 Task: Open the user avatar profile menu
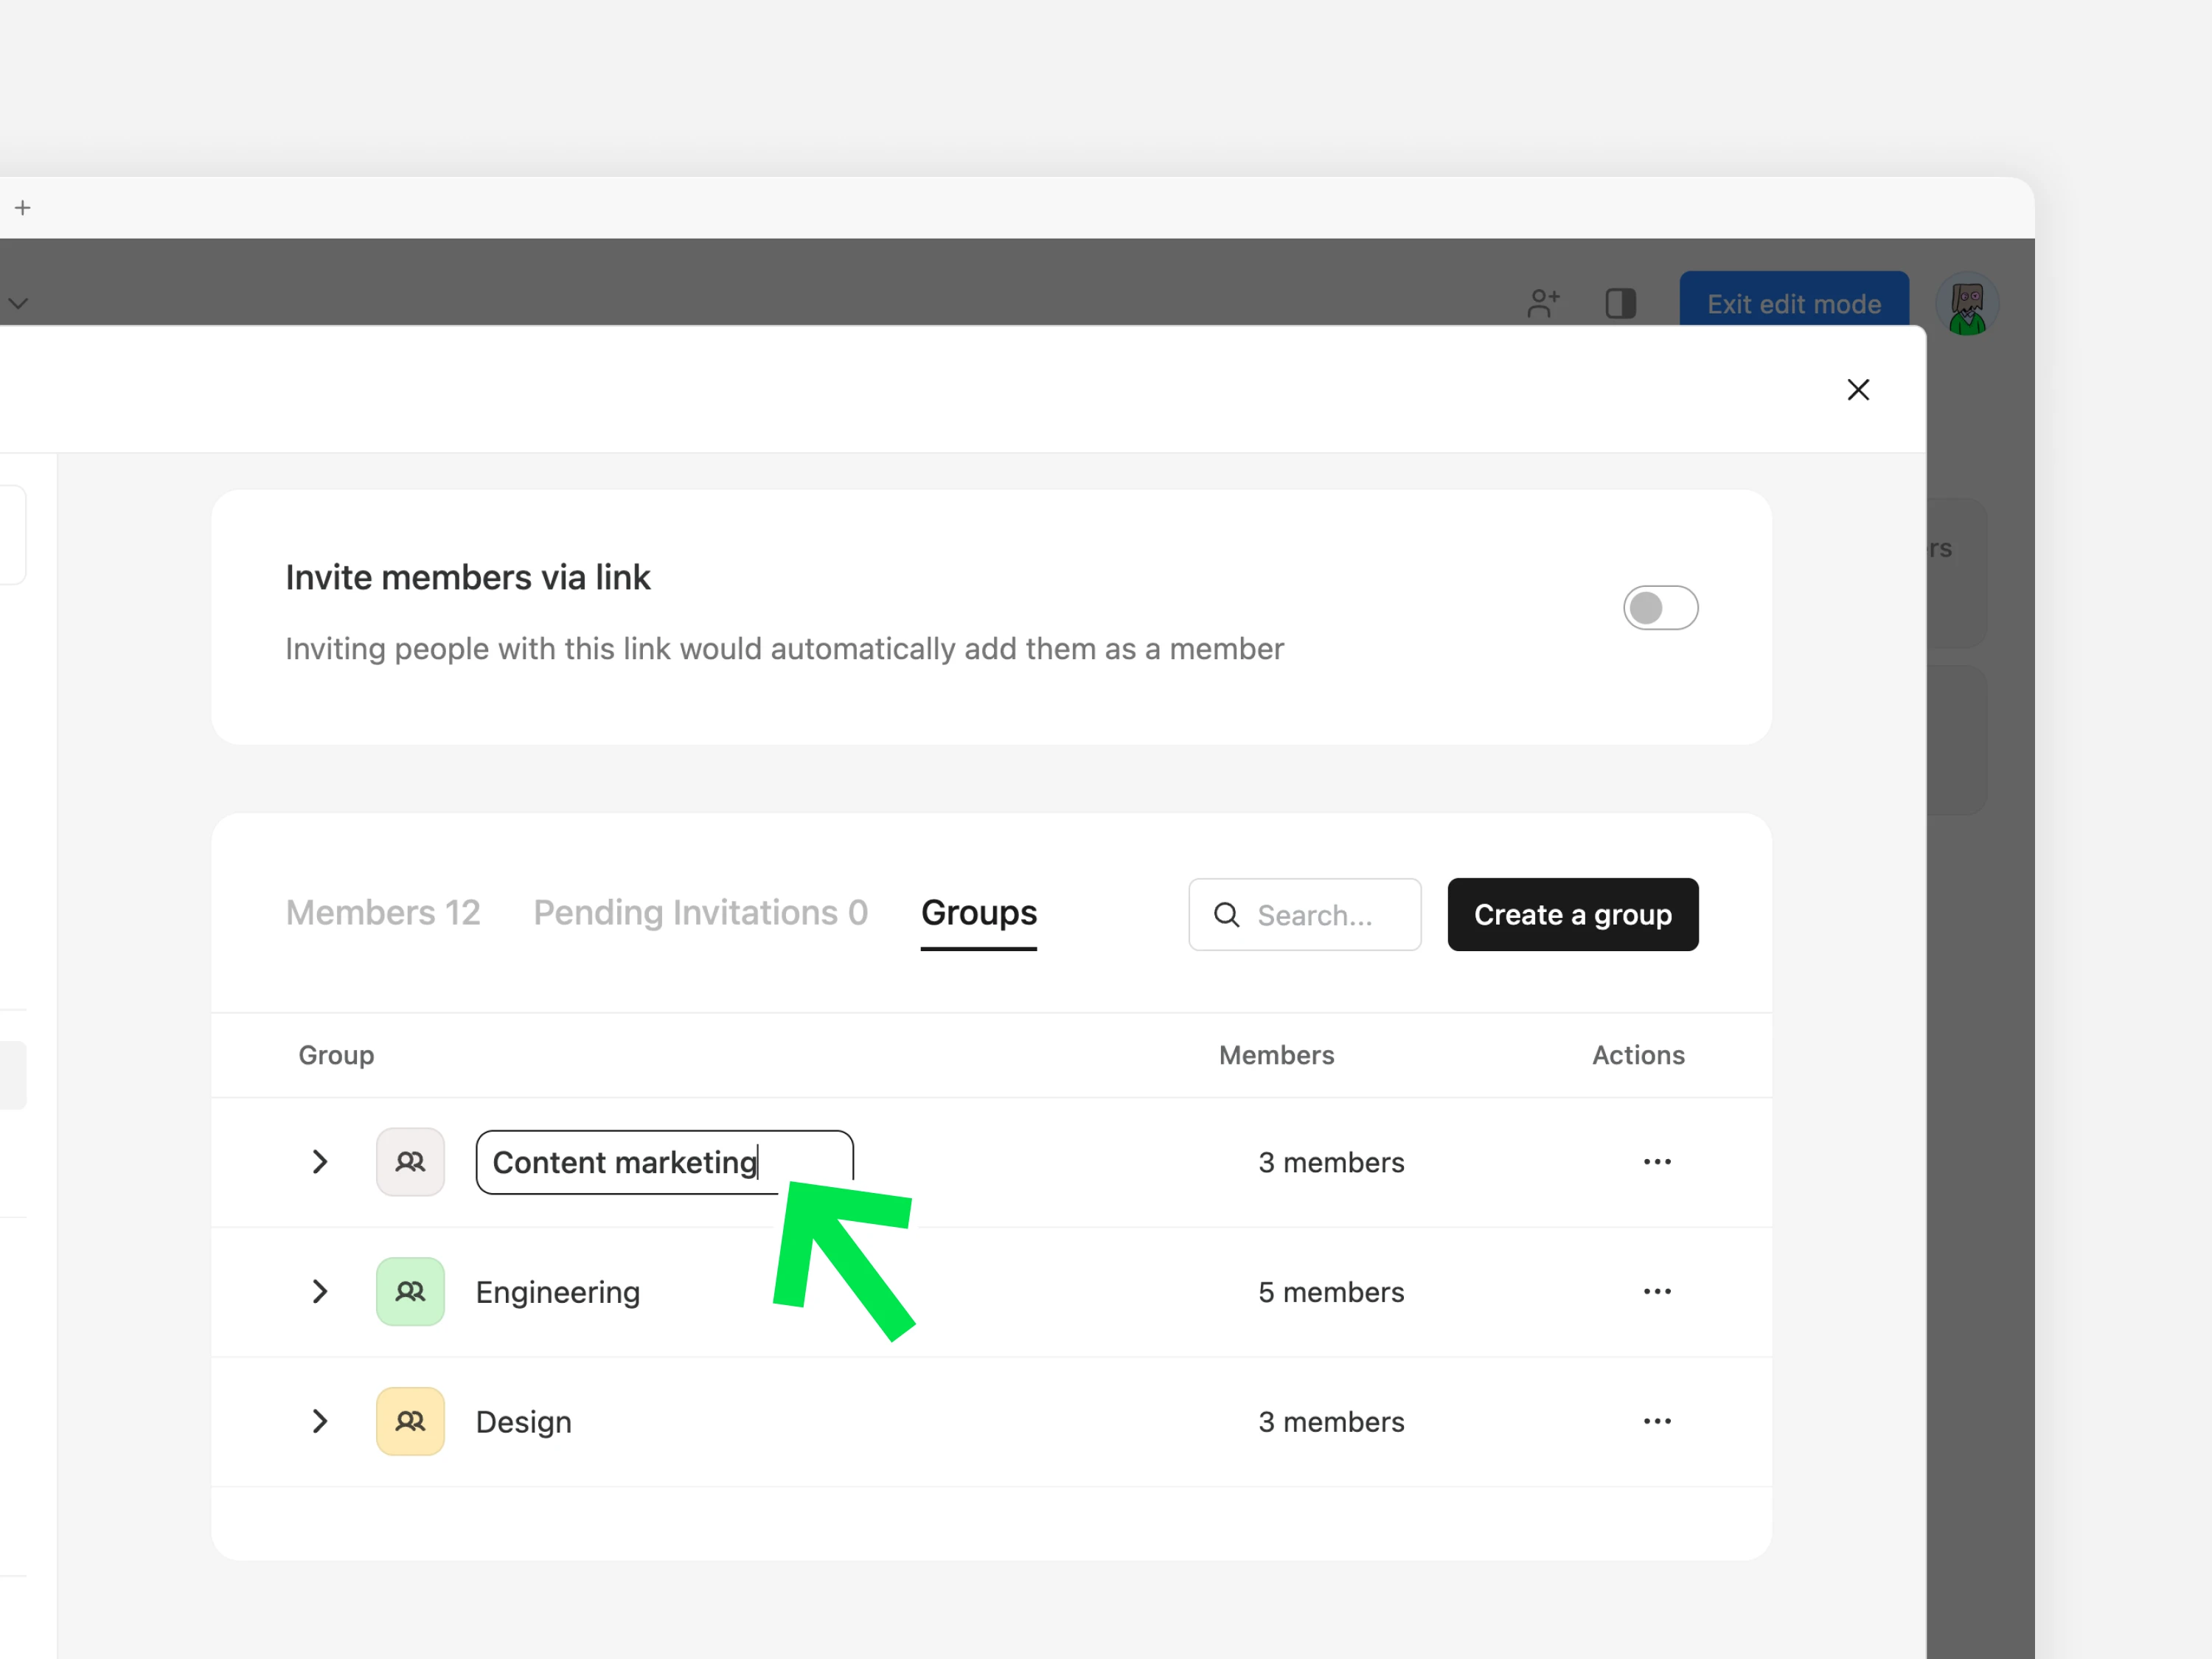coord(1966,304)
